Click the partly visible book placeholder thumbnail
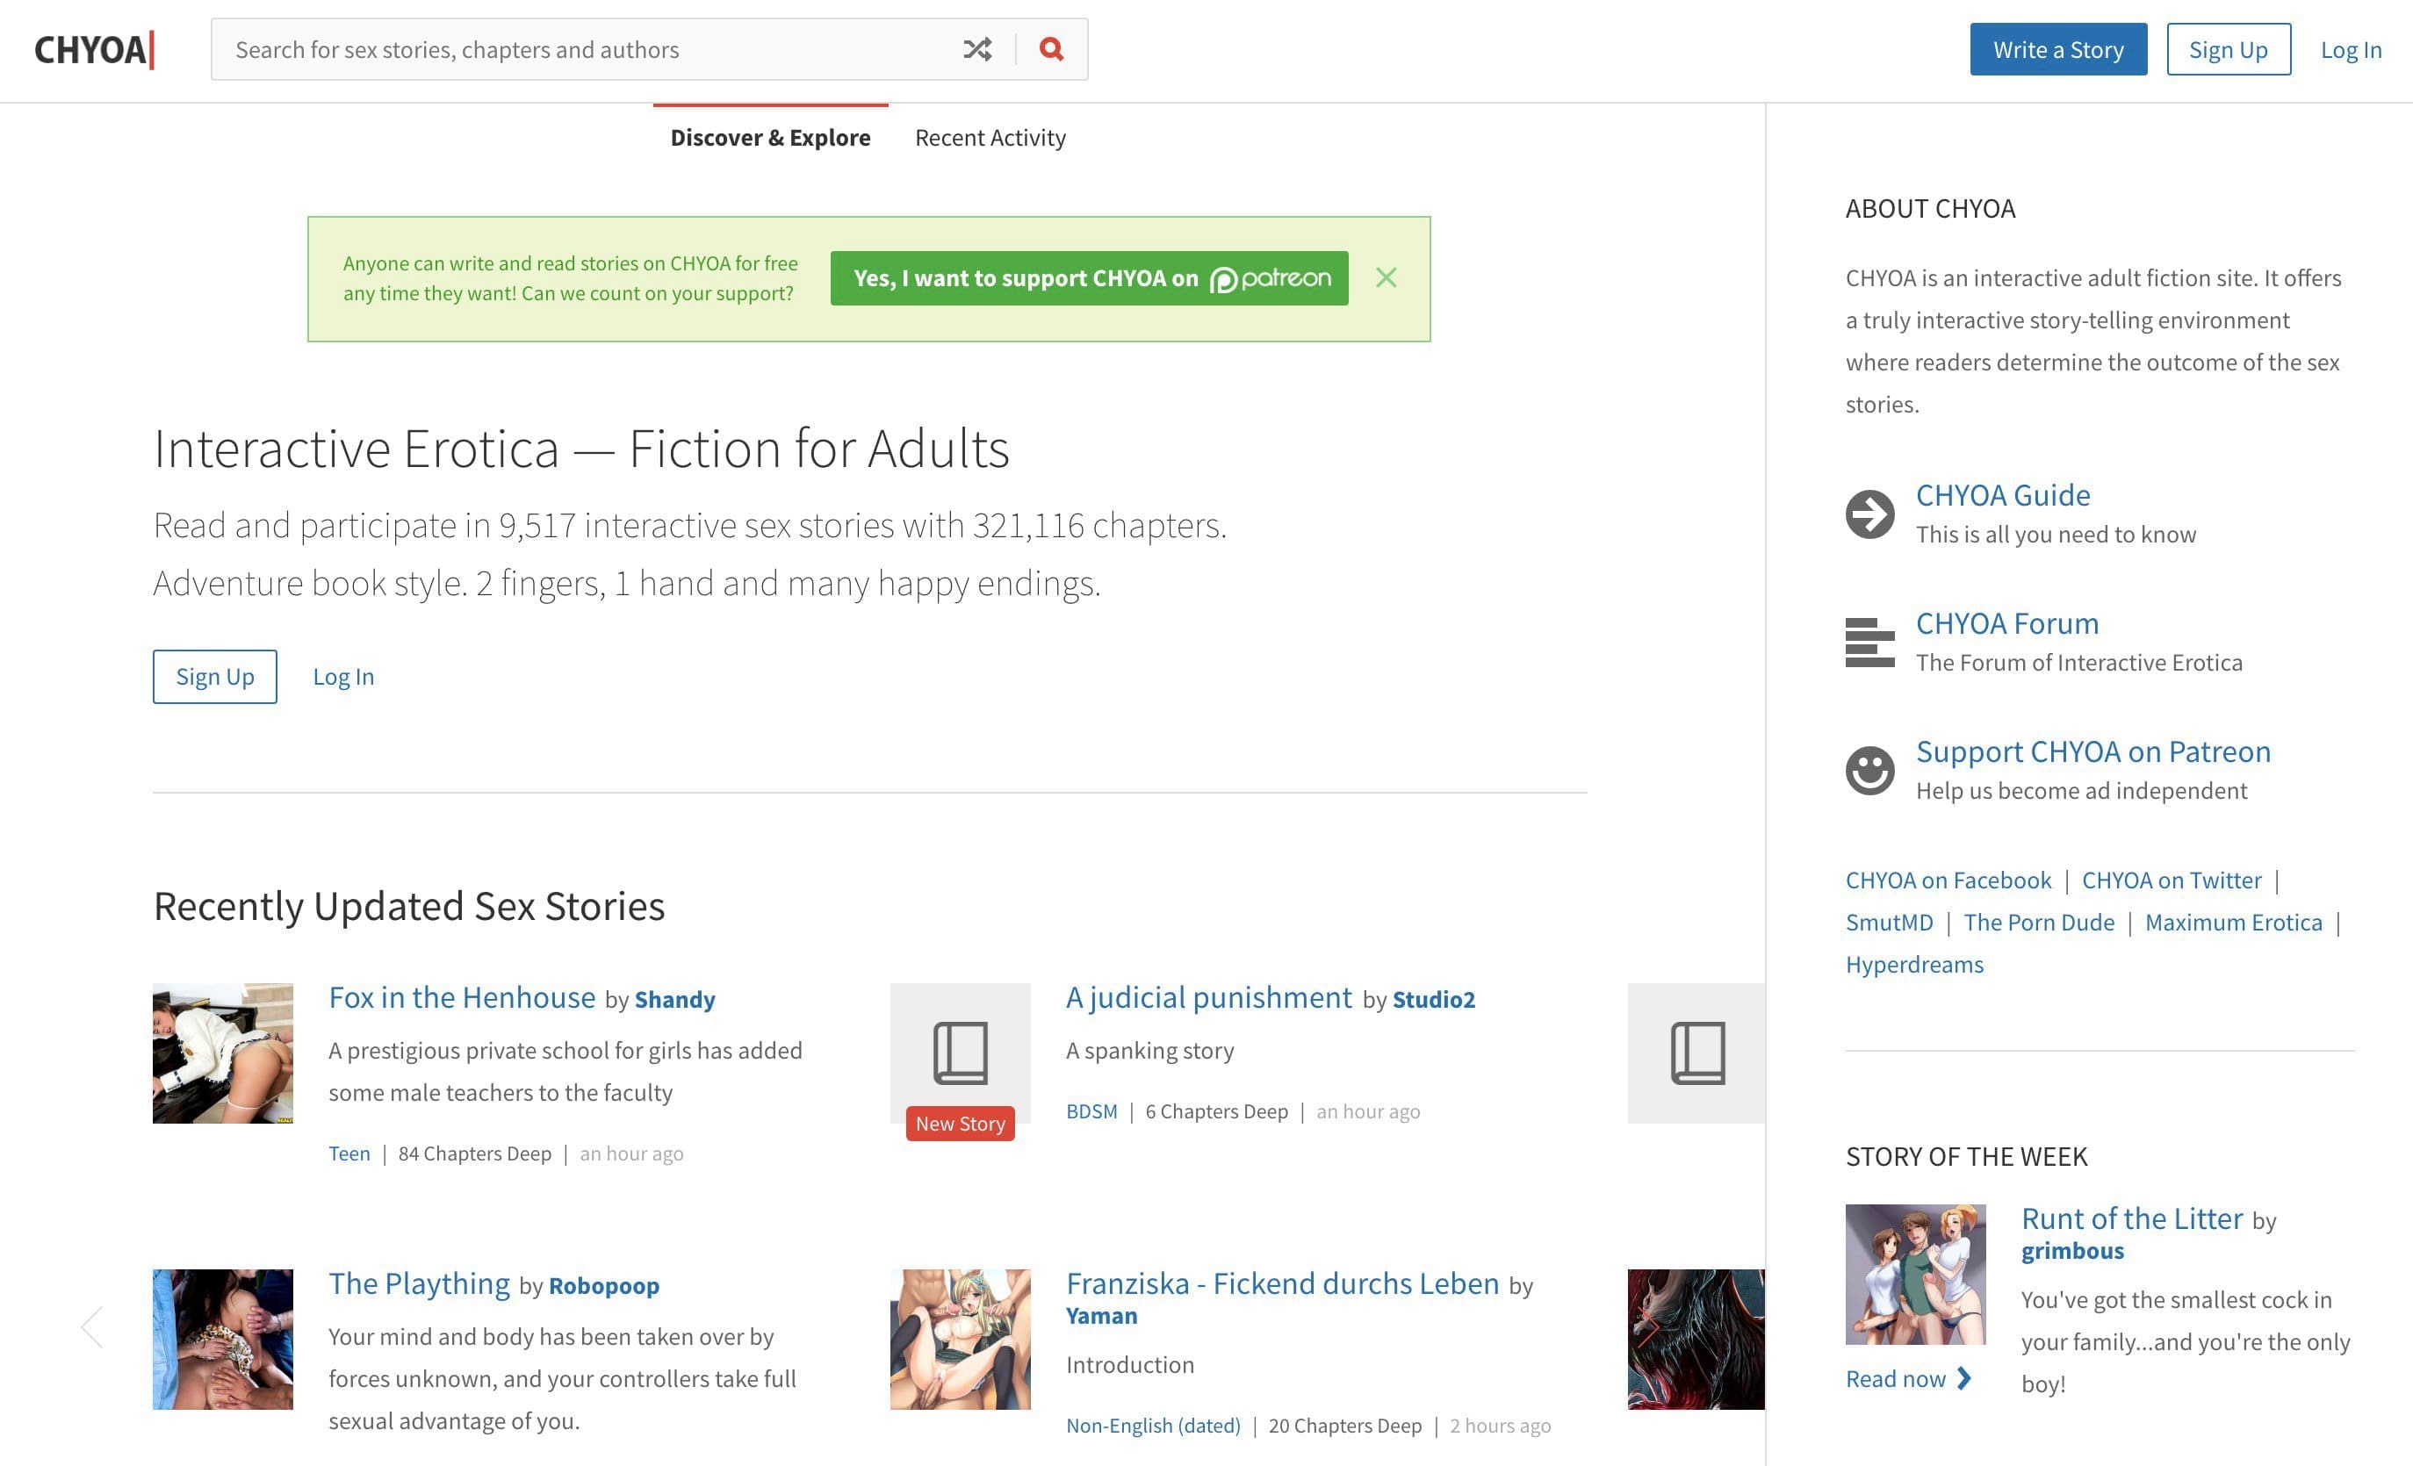The image size is (2413, 1466). pyautogui.click(x=1696, y=1053)
